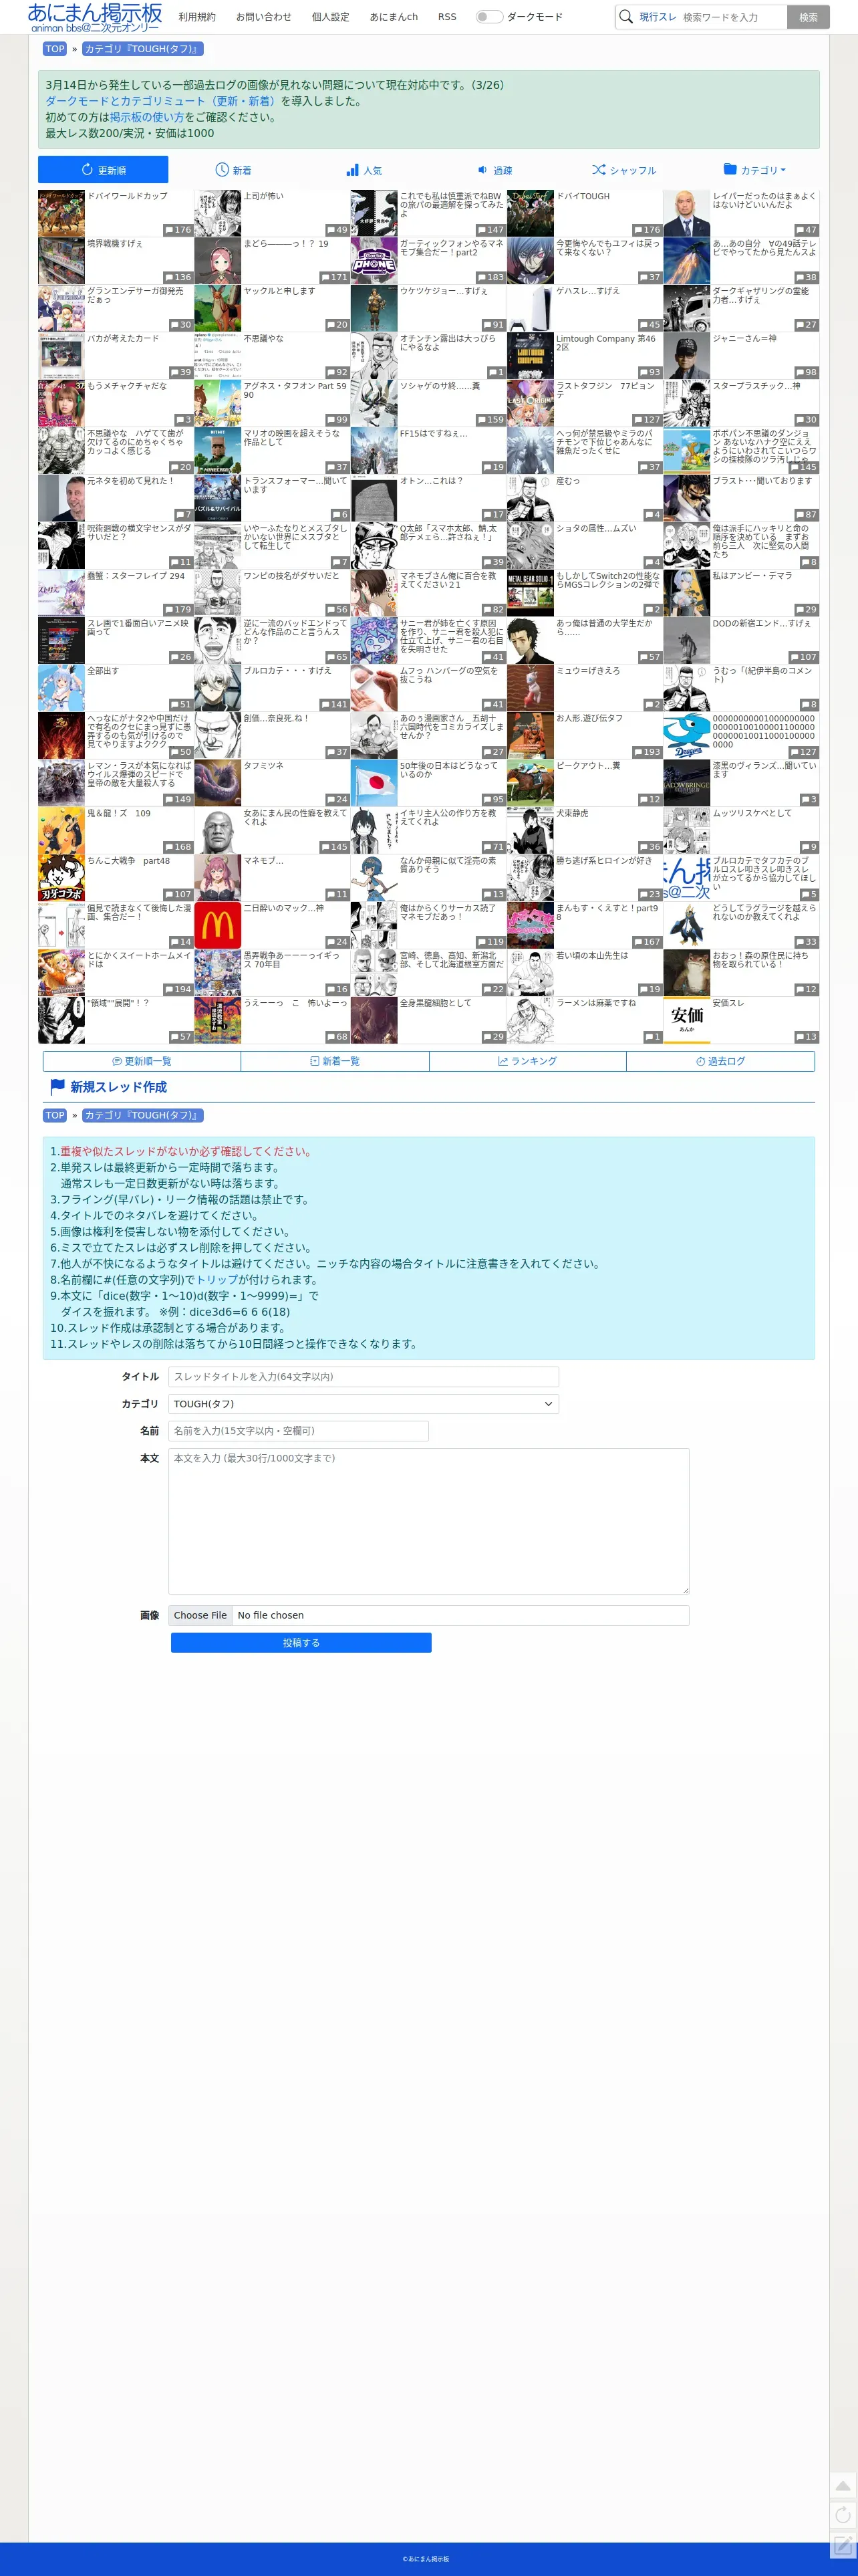This screenshot has height=2576, width=858.
Task: Focus the 本文 text area
Action: pos(428,1521)
